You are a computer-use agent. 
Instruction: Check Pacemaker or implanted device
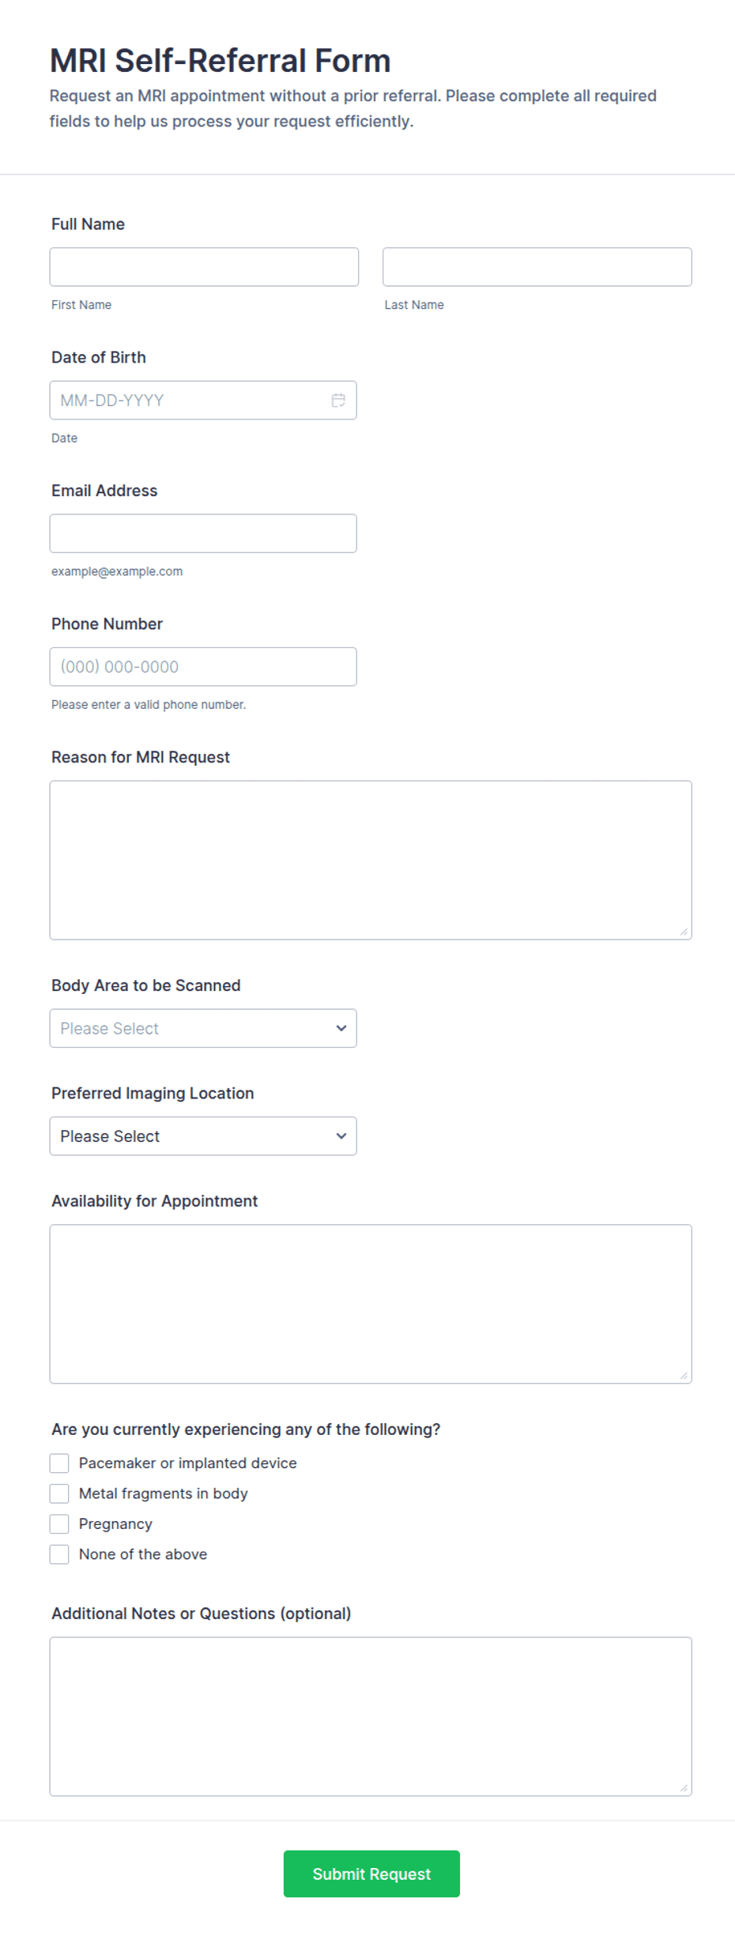pos(59,1463)
